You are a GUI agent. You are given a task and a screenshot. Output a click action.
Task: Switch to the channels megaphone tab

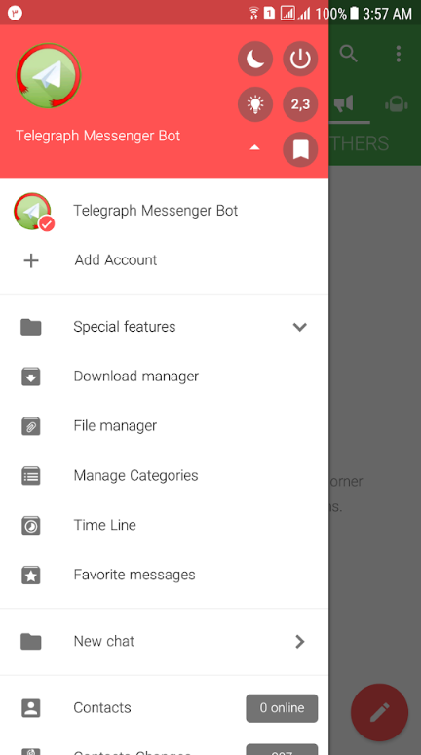pos(344,103)
